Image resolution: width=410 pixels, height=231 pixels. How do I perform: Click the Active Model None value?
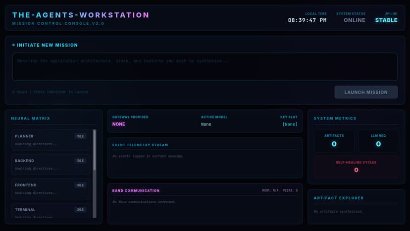point(206,124)
